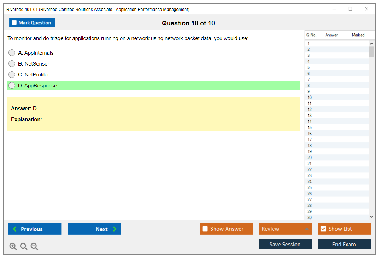Select answer A. AppInternals
This screenshot has width=380, height=259.
click(12, 53)
